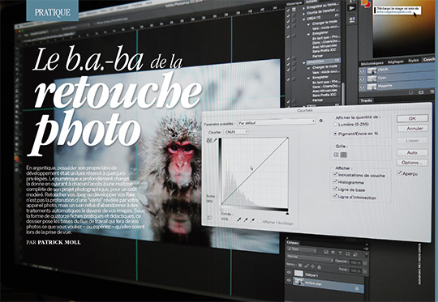438x302 pixels.
Task: Open the Normal blend mode dropdown
Action: pos(310,258)
